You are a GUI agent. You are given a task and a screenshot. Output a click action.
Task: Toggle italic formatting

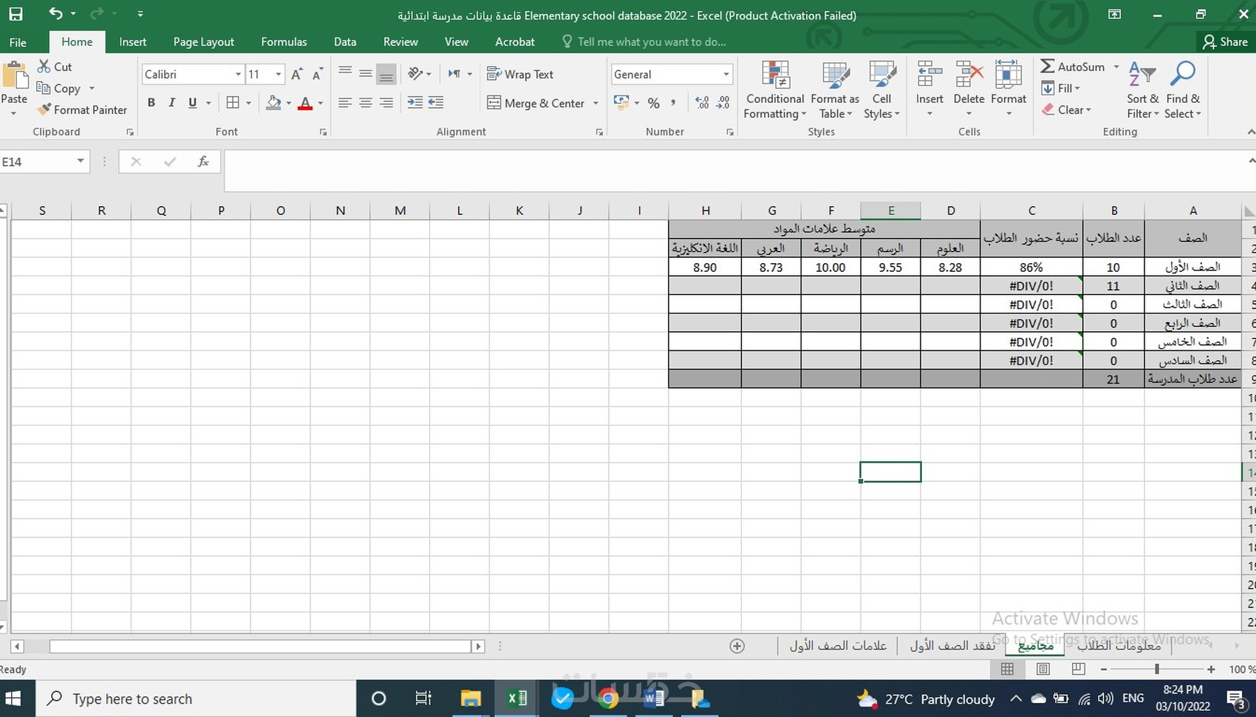click(x=171, y=103)
